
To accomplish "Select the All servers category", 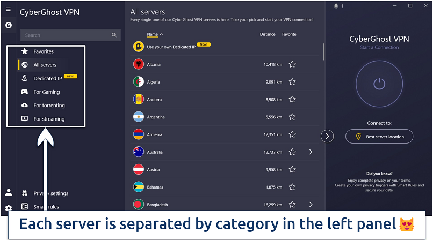I will coord(45,65).
